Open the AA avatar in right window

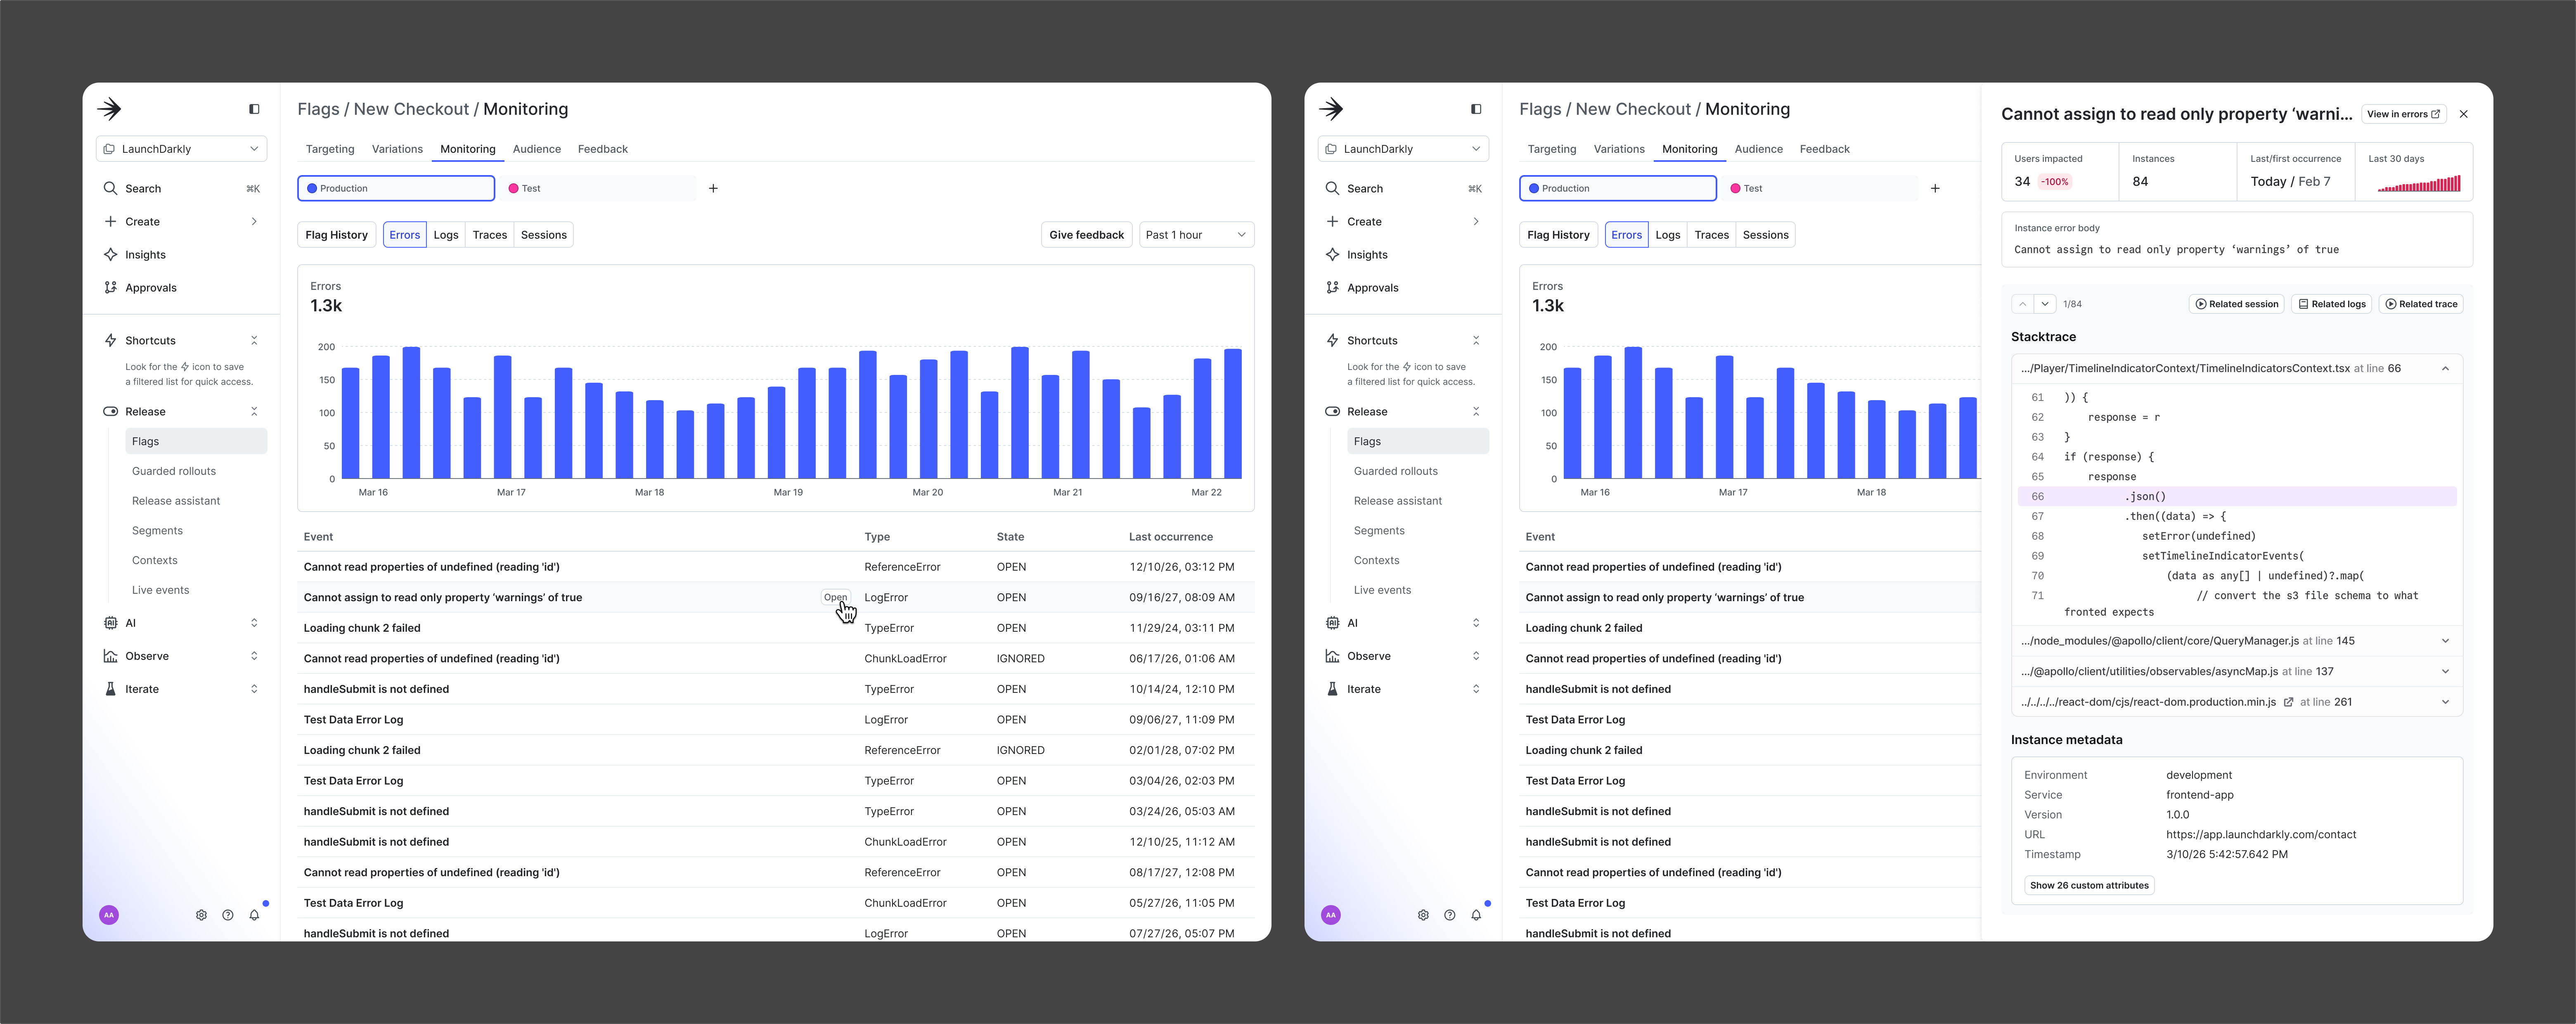point(1331,915)
